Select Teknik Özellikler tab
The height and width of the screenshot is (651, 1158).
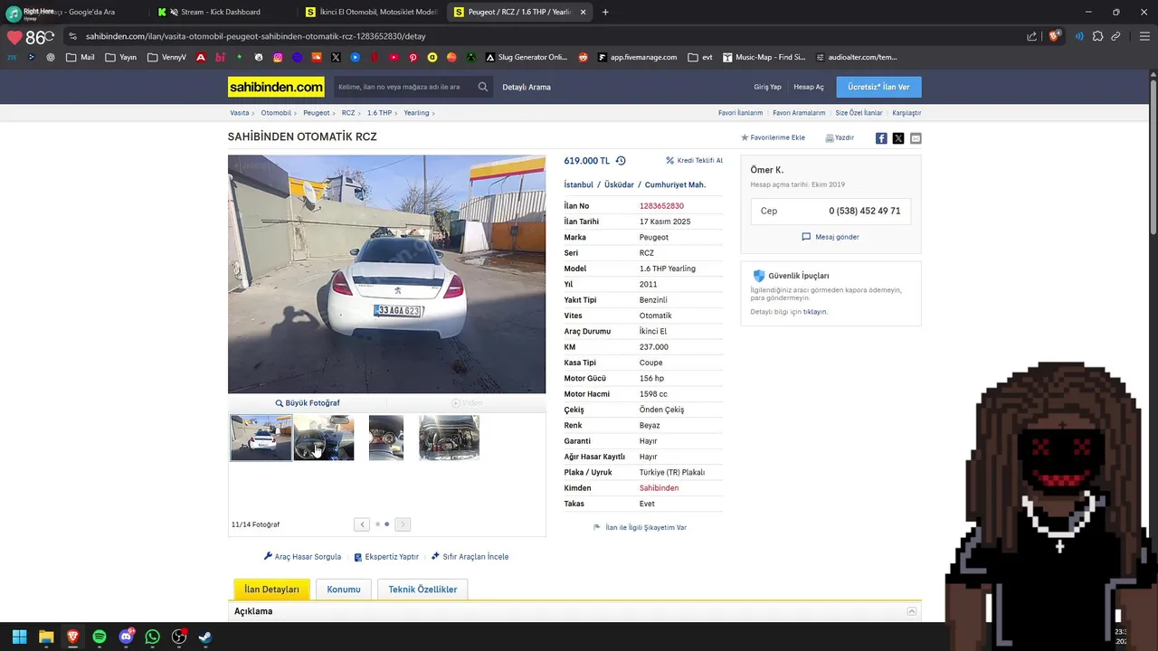(x=422, y=590)
